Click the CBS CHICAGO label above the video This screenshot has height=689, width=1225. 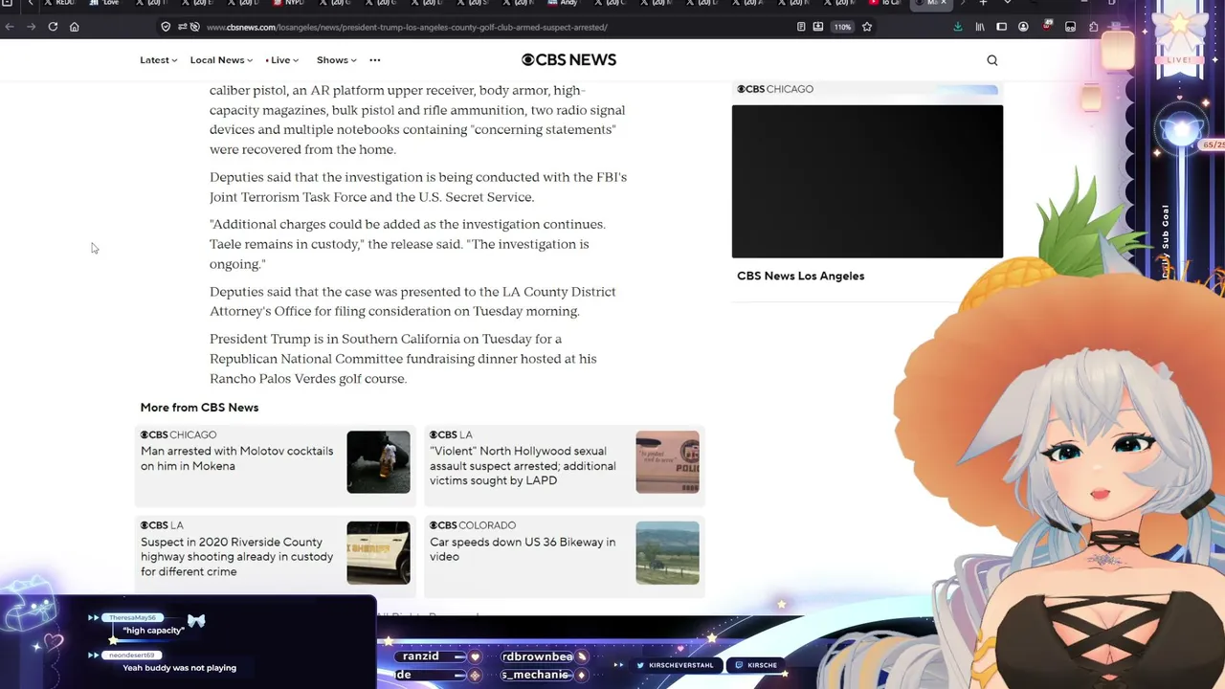pos(775,89)
